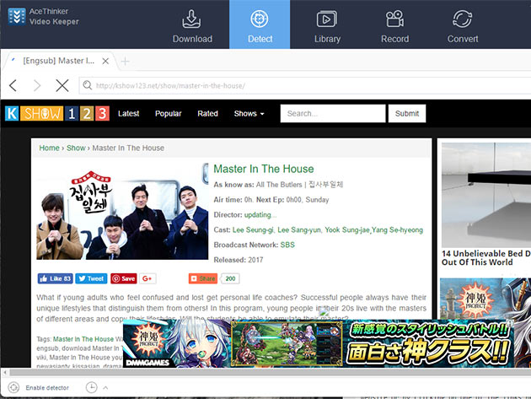Close the Engsub Master browser tab
Image resolution: width=531 pixels, height=399 pixels.
point(105,61)
